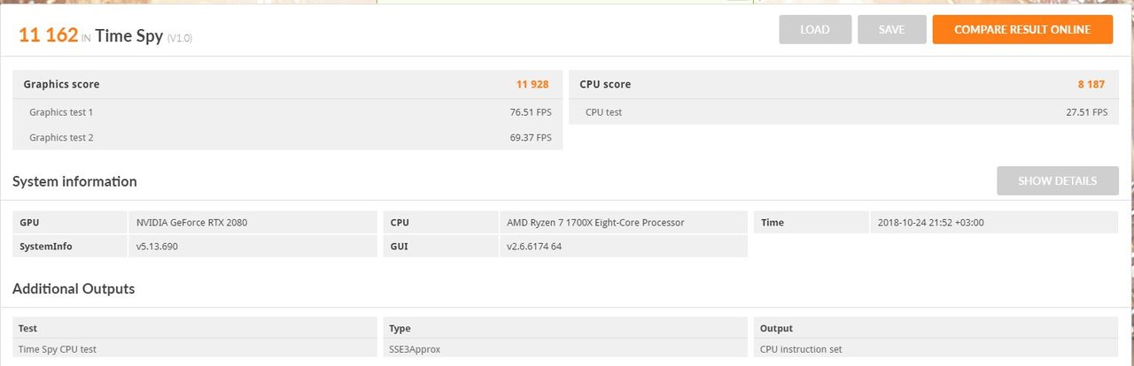
Task: Select the Graphics score value 11 928
Action: coord(532,85)
